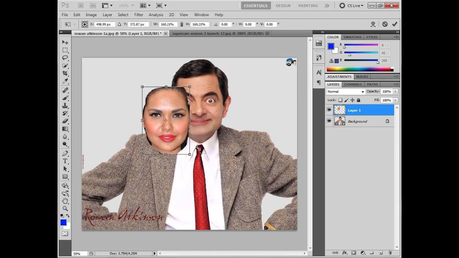Viewport: 459px width, 258px height.
Task: Select the Quick Selection tool
Action: pos(65,66)
